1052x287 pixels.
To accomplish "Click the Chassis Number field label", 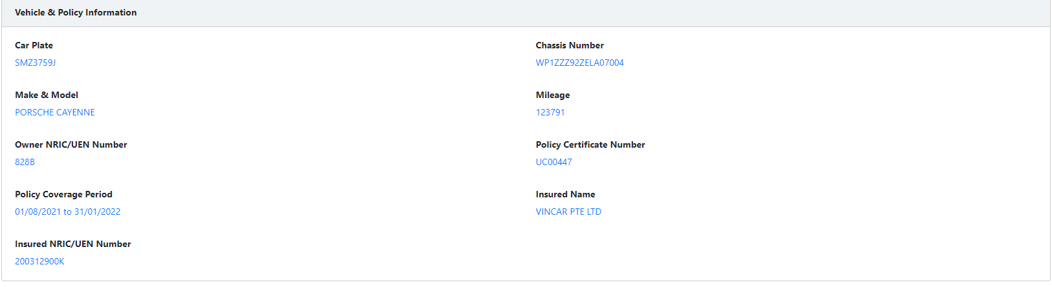I will (570, 45).
